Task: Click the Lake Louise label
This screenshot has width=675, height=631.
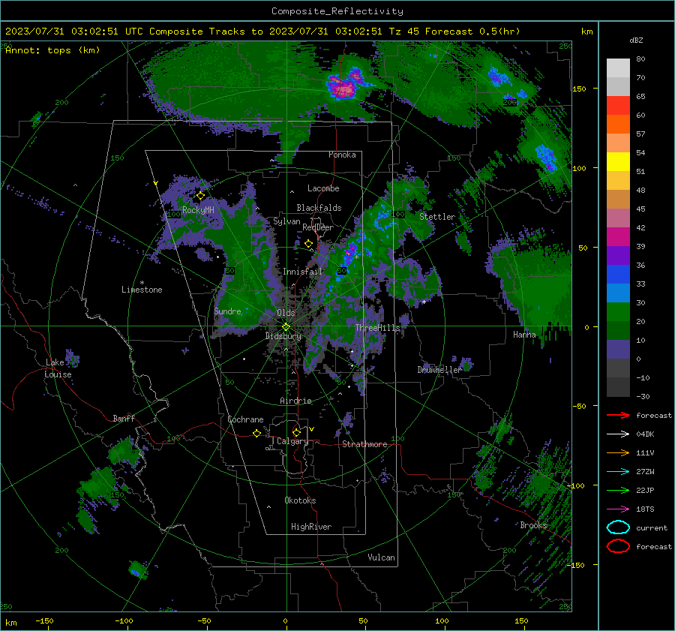Action: click(x=58, y=368)
